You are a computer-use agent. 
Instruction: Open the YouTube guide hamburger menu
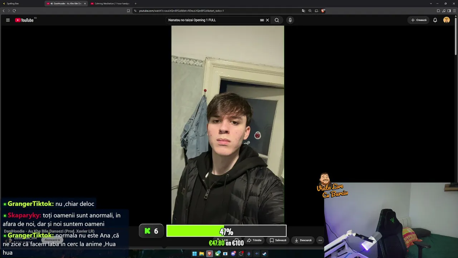[8, 20]
